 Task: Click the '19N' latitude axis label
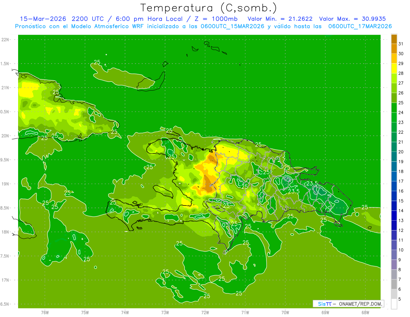(x=6, y=184)
